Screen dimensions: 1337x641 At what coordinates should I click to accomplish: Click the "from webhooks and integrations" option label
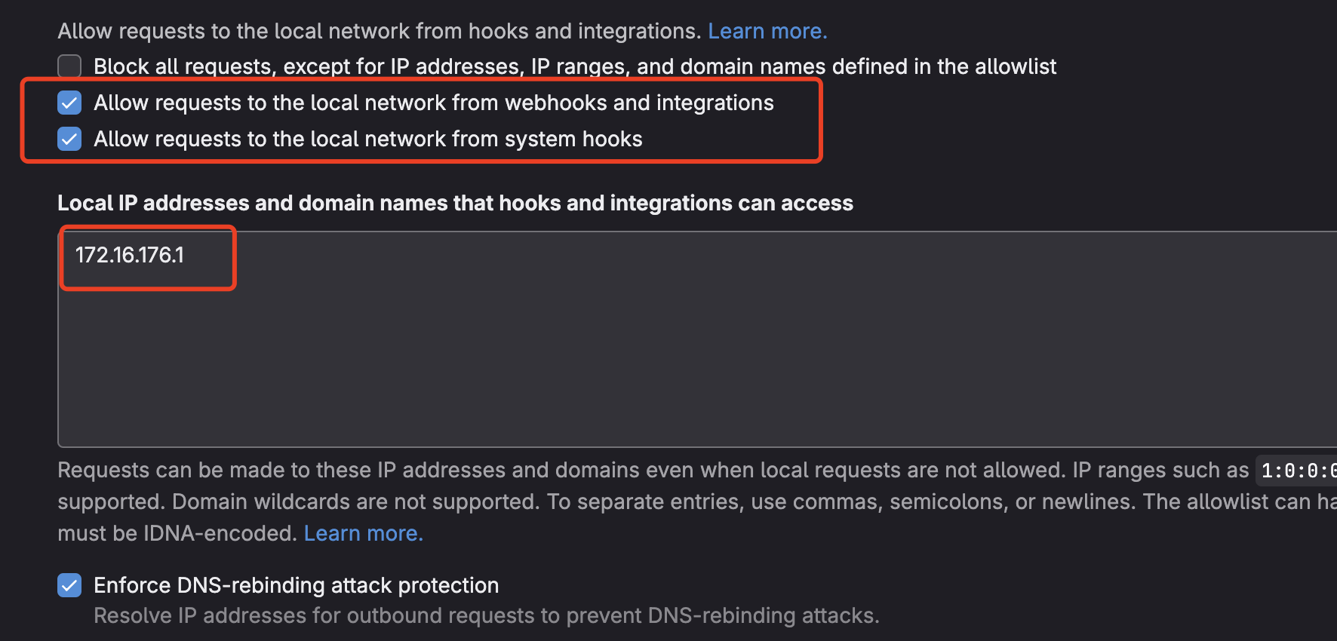coord(434,103)
